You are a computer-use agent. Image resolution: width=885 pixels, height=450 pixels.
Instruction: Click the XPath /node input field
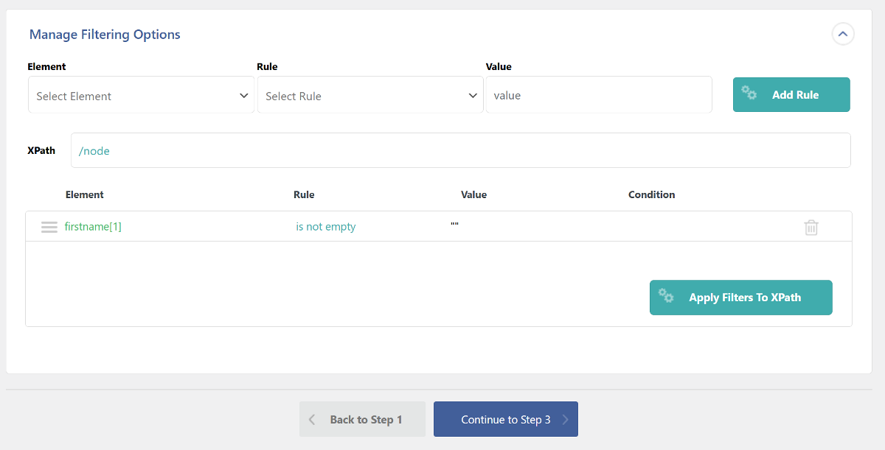point(461,150)
